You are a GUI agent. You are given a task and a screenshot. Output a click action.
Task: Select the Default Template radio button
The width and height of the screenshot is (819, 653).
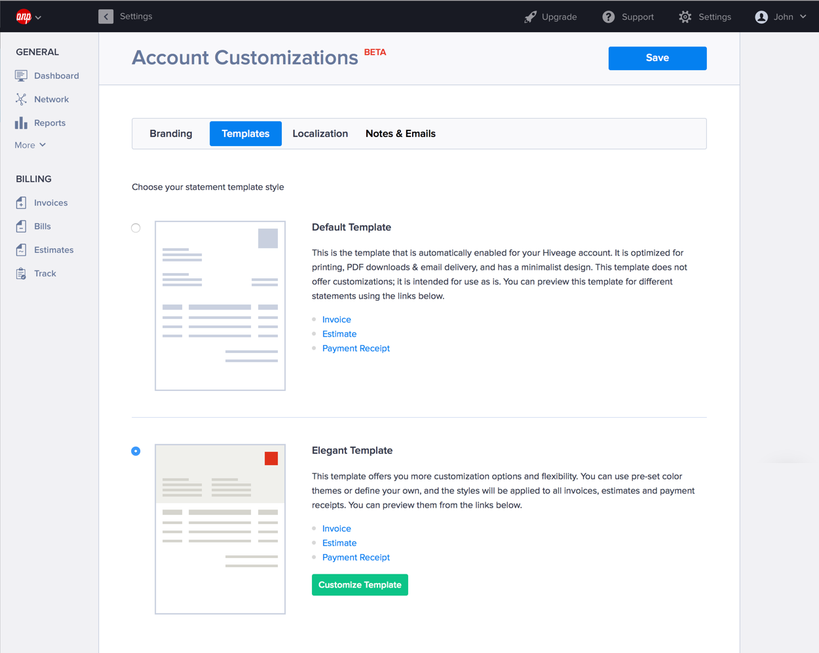coord(136,228)
